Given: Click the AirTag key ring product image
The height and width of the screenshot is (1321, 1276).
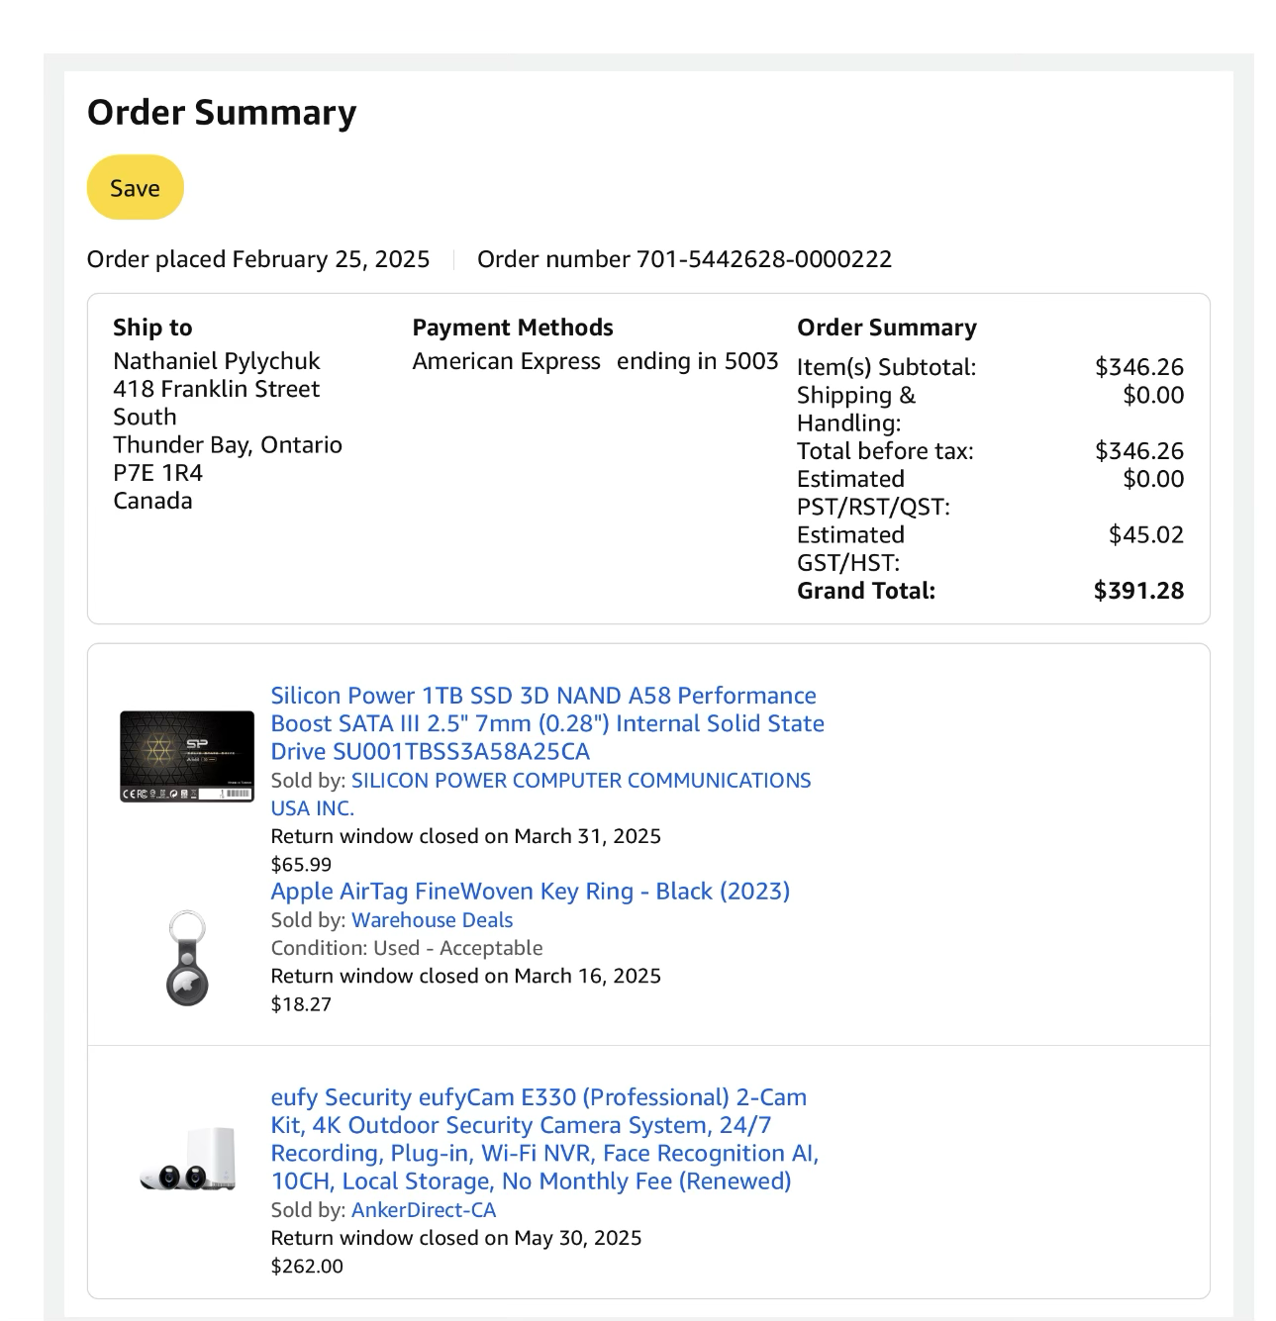Looking at the screenshot, I should (x=187, y=958).
